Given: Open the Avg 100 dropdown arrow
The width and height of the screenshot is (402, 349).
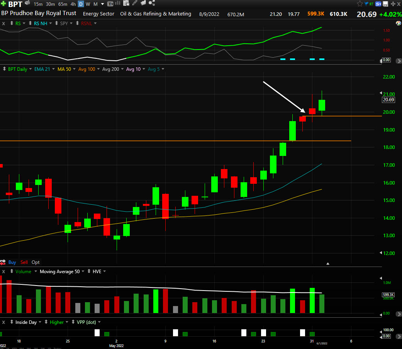Looking at the screenshot, I should (x=98, y=69).
